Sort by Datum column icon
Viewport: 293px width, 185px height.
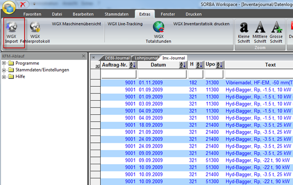point(183,65)
